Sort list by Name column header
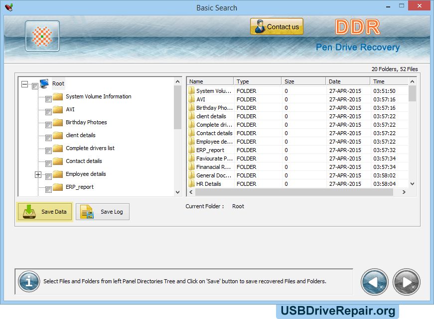434x319 pixels. 210,81
